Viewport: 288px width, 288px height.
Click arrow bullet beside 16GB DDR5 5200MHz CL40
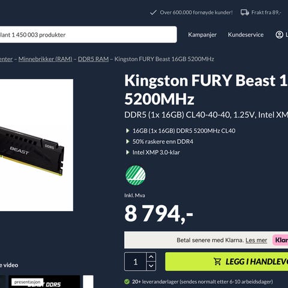click(127, 131)
